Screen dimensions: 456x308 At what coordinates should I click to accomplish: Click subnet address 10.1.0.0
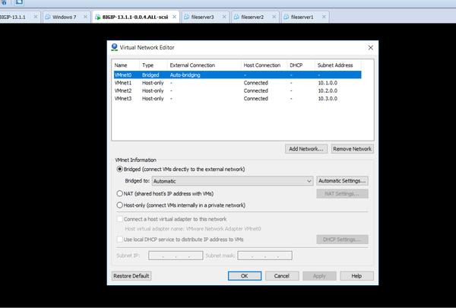click(x=328, y=83)
